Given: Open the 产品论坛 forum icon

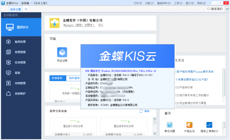Looking at the screenshot, I should pos(189,125).
